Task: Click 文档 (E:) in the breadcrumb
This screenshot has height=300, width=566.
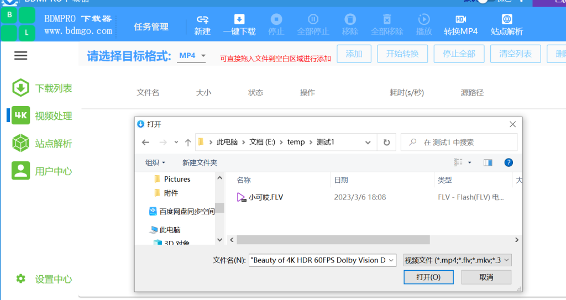Action: 262,142
